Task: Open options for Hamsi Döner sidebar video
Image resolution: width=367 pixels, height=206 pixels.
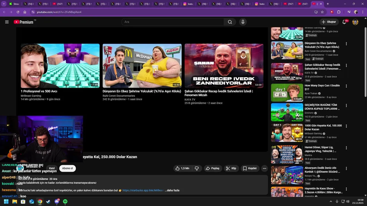Action: (x=346, y=148)
